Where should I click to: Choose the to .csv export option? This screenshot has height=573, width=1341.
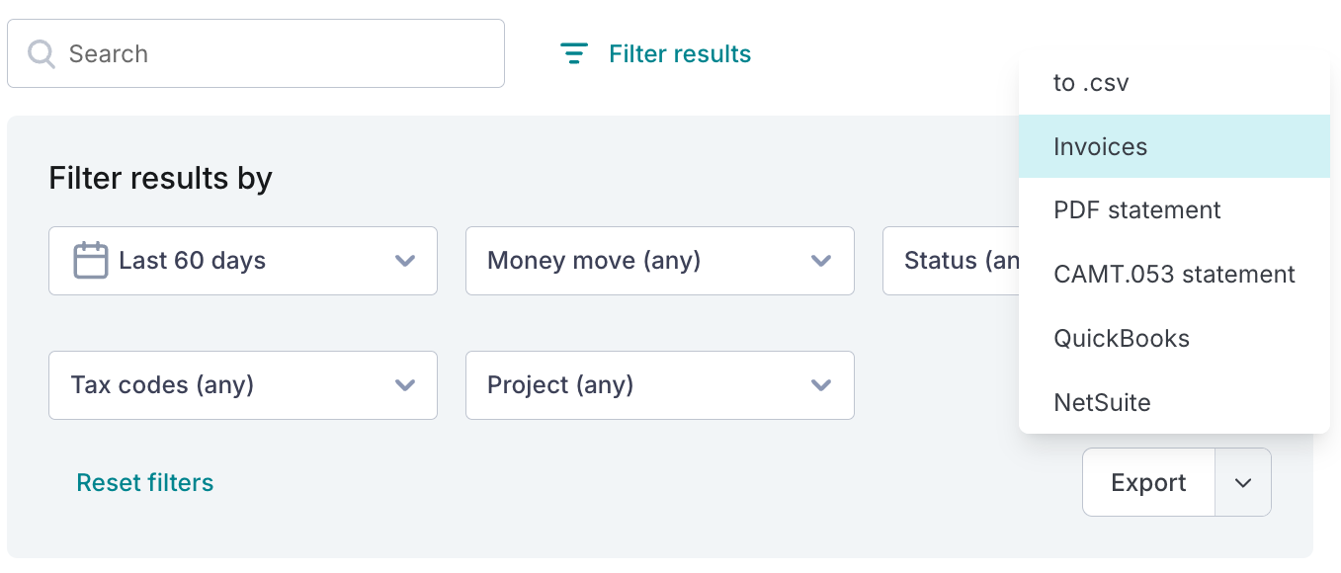(1091, 83)
